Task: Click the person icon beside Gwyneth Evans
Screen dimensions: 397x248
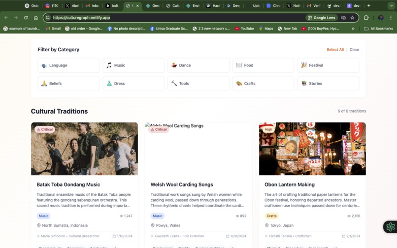Action: [x=152, y=236]
